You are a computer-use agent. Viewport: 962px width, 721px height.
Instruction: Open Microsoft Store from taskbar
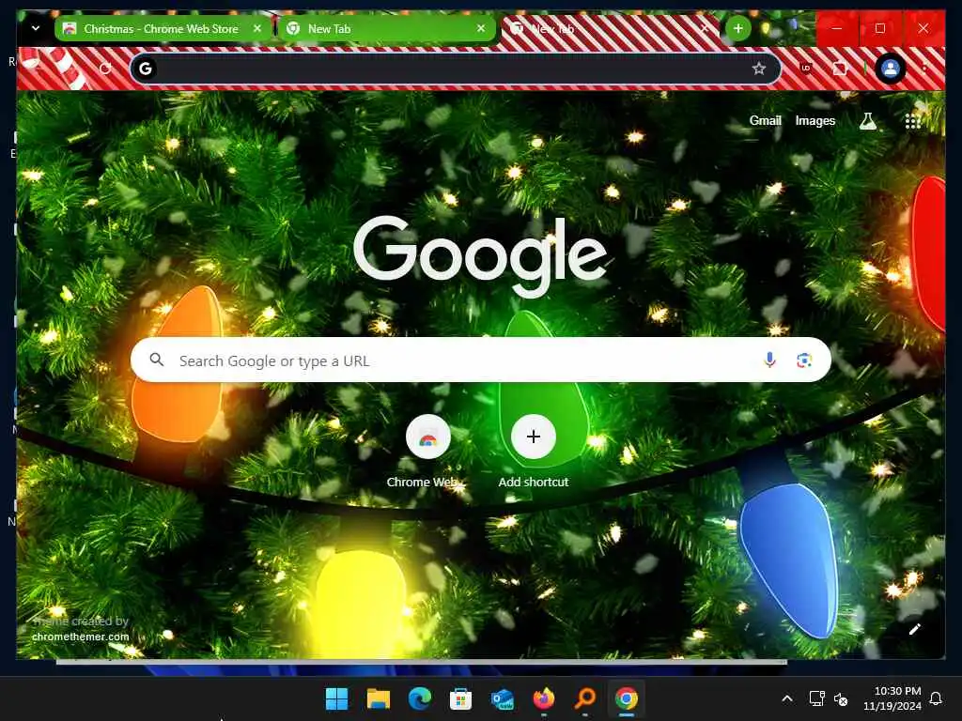coord(460,698)
